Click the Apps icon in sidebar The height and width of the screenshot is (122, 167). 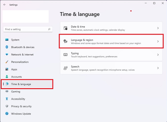(x=7, y=69)
